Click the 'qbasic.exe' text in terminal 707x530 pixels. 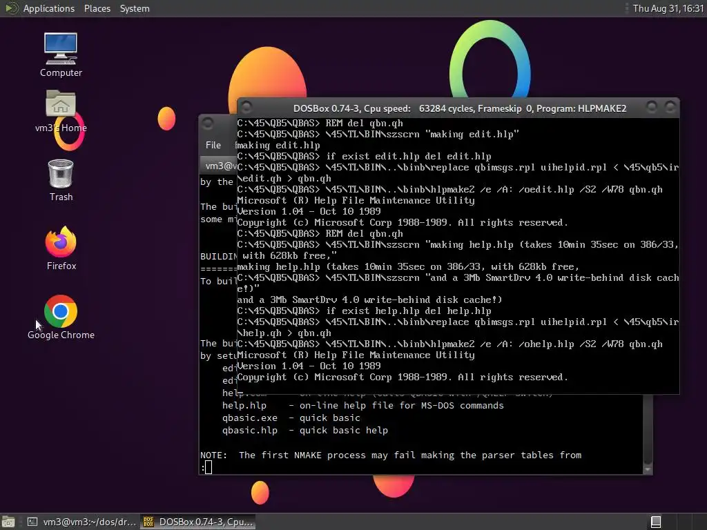250,418
